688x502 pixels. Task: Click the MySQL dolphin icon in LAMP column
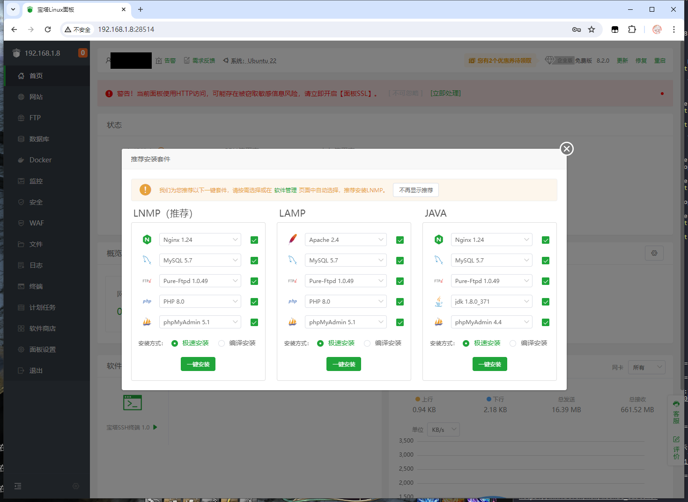coord(293,260)
